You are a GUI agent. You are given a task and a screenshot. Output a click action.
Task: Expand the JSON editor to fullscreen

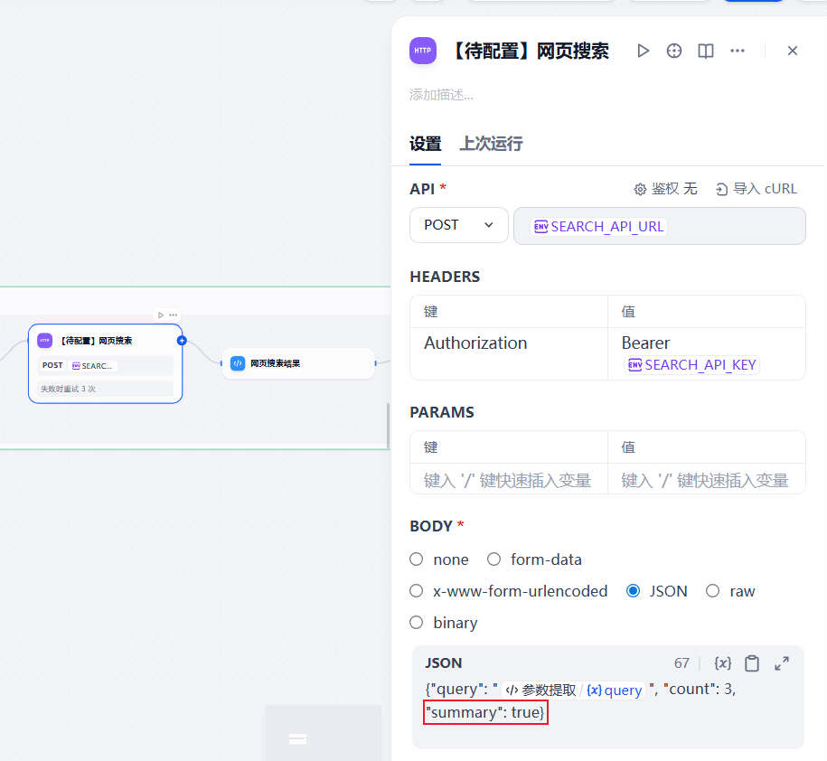782,662
